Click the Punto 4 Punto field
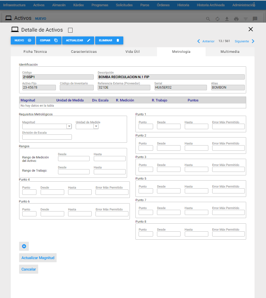This screenshot has height=298, width=266. pos(29,192)
